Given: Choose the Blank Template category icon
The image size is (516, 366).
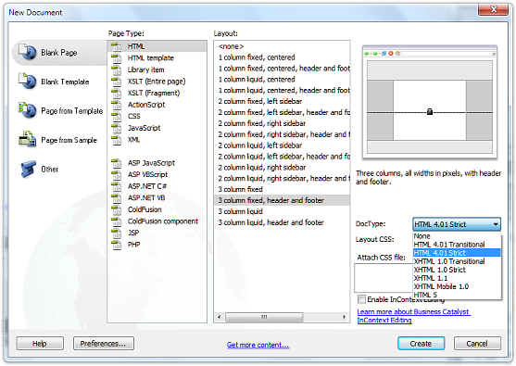Looking at the screenshot, I should tap(27, 82).
